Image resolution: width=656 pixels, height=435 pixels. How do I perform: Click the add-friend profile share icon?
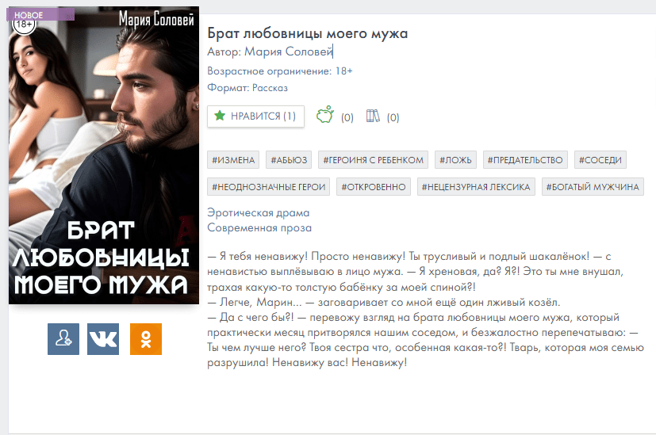(63, 339)
